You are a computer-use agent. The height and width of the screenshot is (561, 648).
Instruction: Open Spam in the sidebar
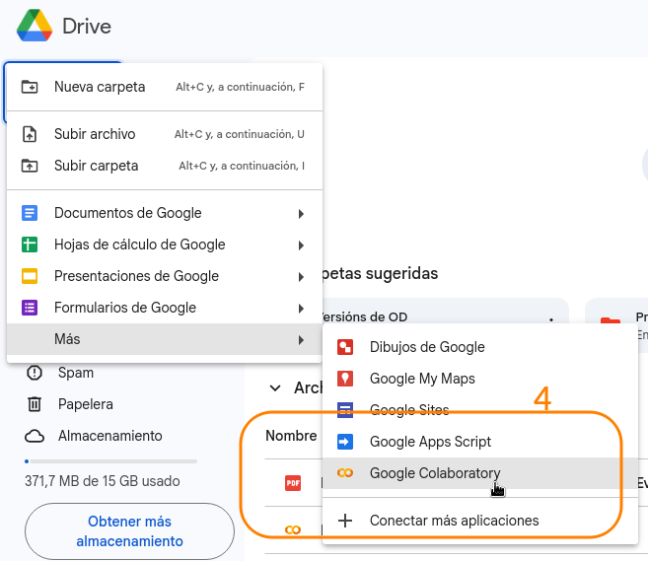click(76, 373)
